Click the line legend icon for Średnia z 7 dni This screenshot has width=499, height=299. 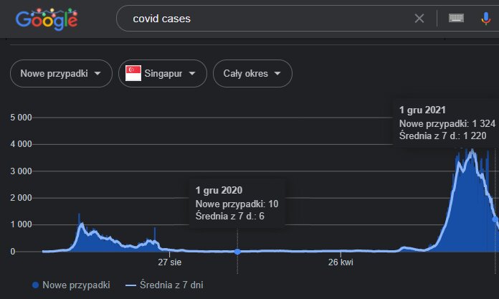click(130, 285)
